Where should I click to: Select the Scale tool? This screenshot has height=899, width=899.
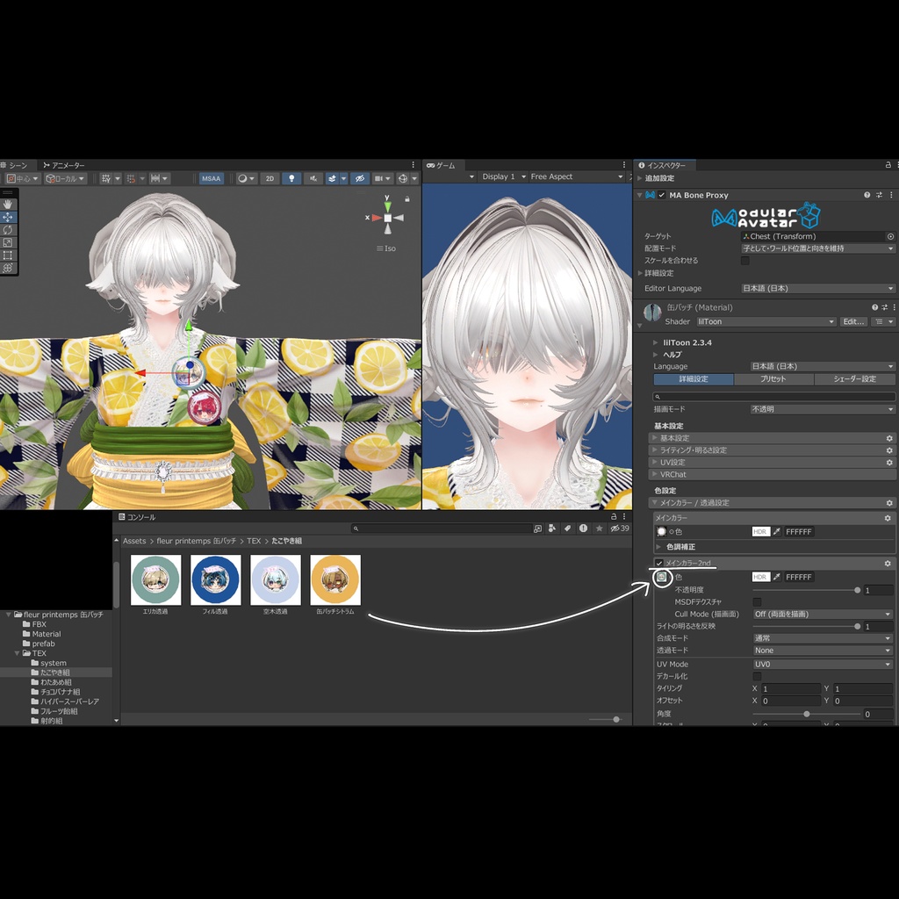tap(7, 242)
